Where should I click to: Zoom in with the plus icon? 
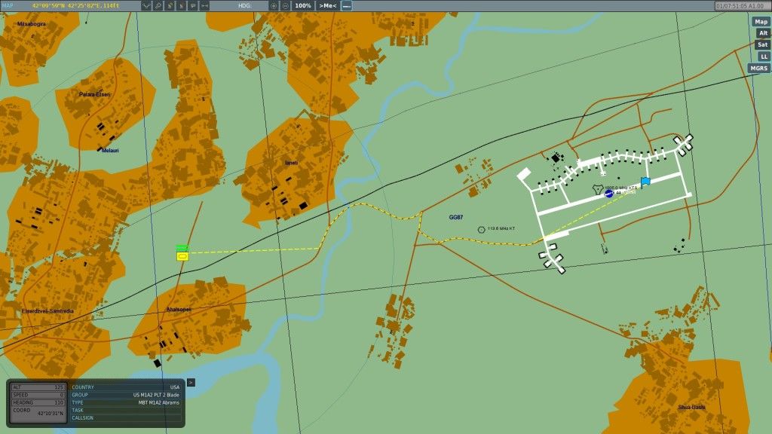coord(274,5)
